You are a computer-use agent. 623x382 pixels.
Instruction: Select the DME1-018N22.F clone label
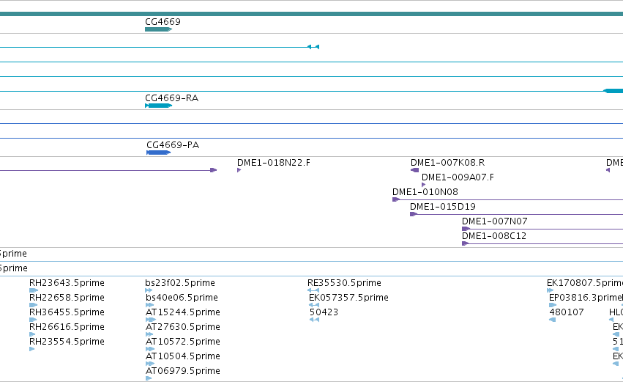(274, 162)
